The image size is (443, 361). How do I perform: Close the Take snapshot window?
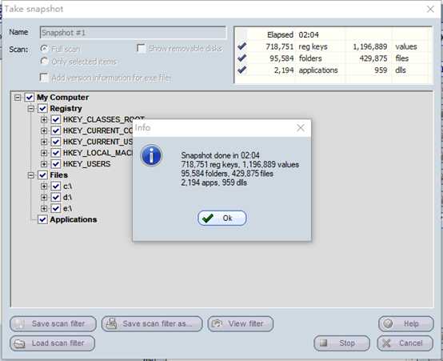pos(430,10)
